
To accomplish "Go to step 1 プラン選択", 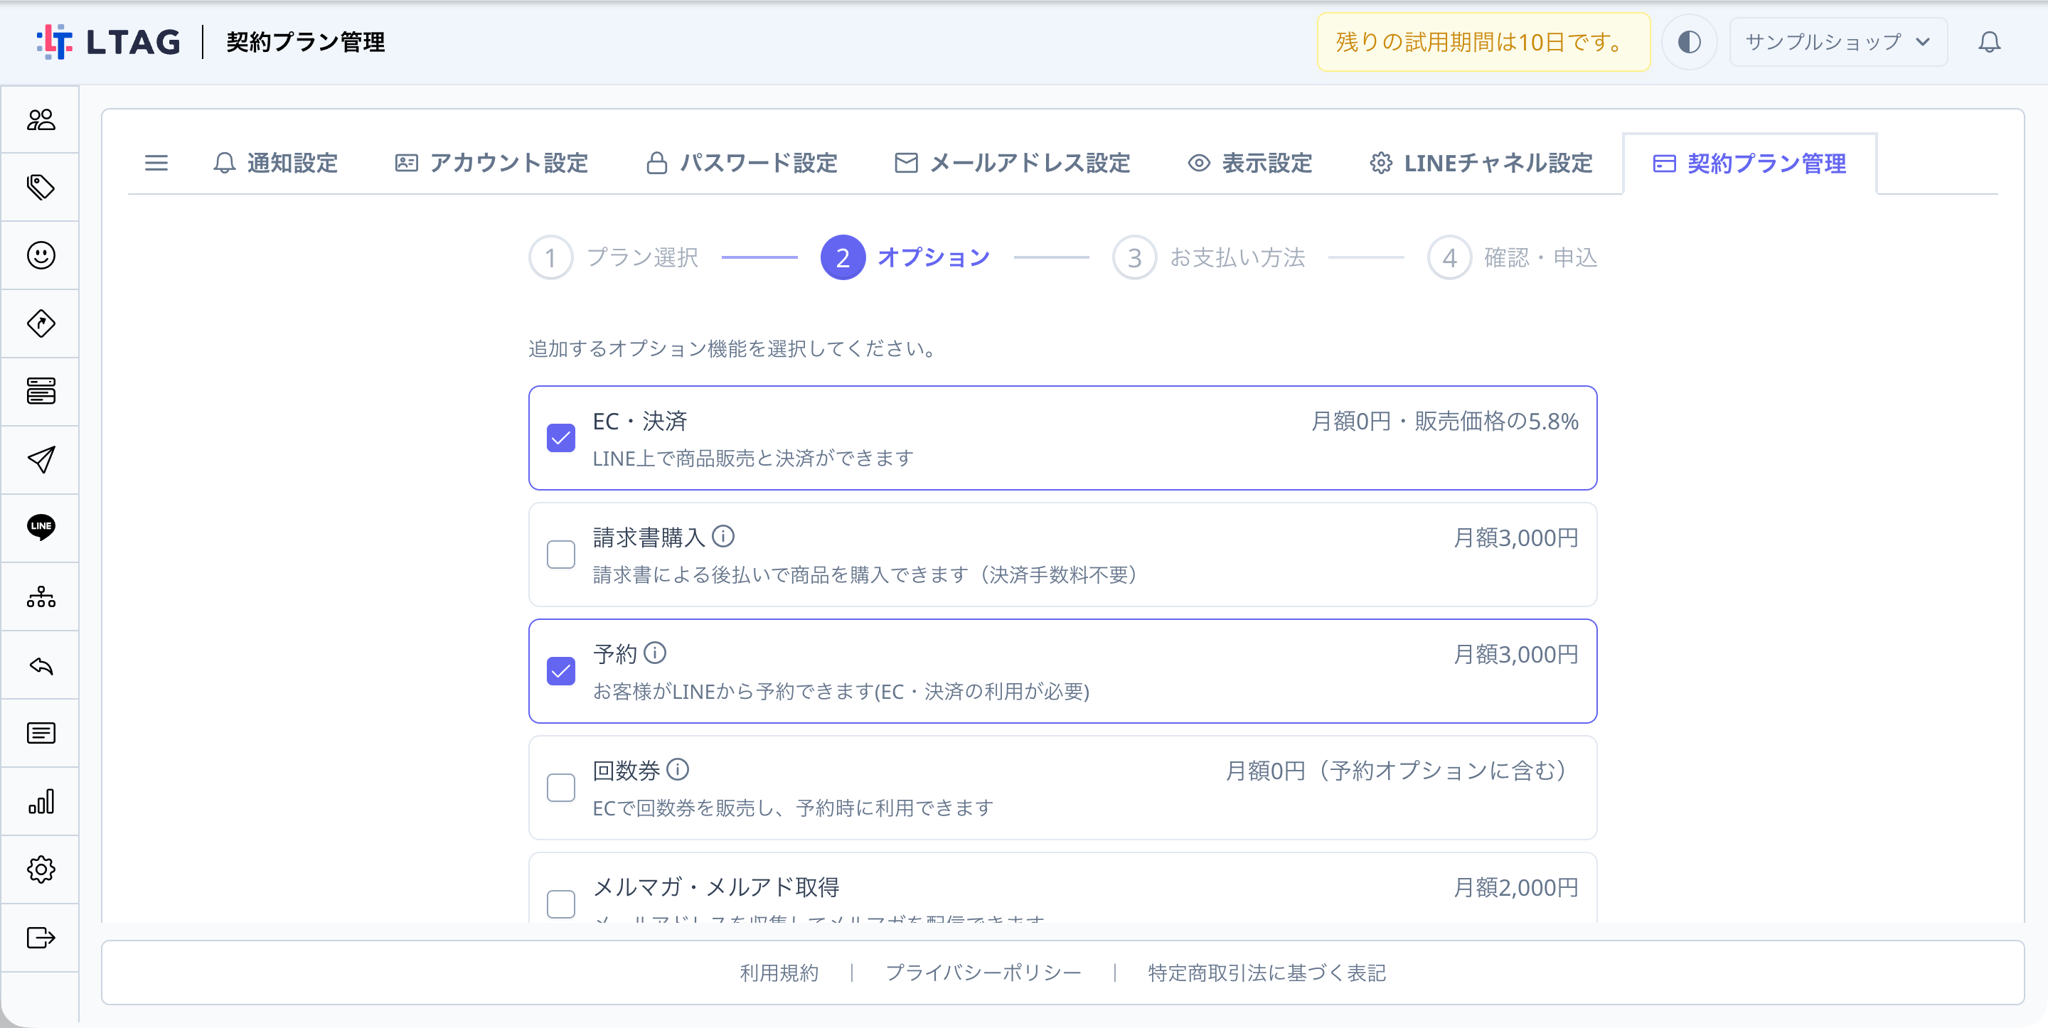I will coord(614,257).
